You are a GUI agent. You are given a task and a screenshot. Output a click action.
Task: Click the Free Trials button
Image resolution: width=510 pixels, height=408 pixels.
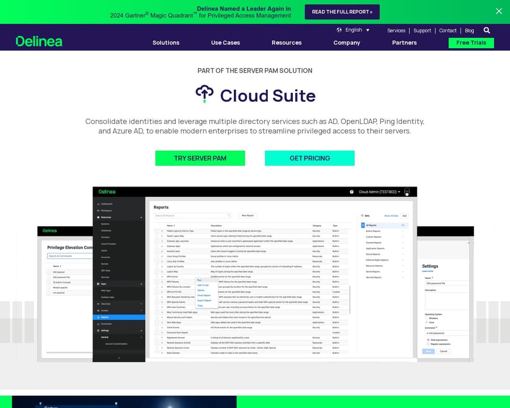(471, 42)
